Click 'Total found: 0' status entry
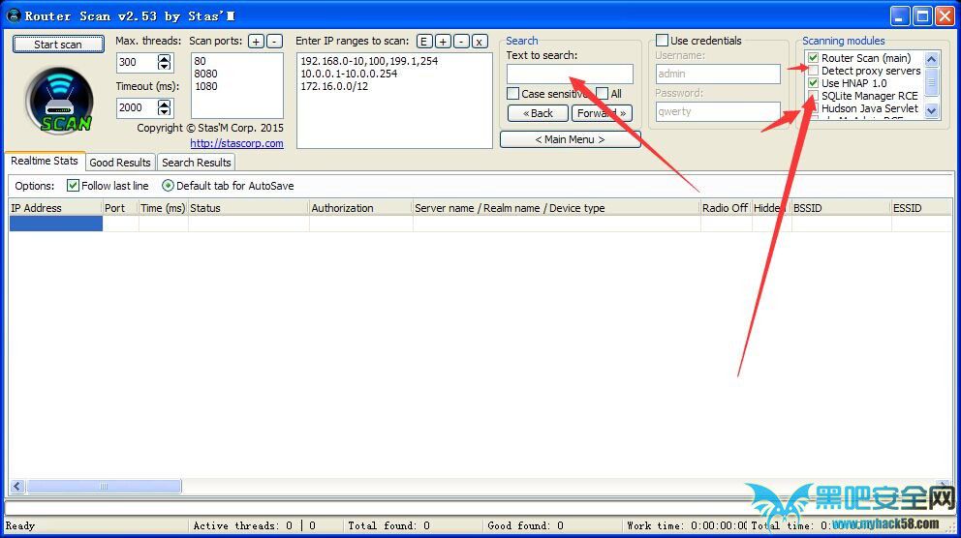 click(388, 525)
